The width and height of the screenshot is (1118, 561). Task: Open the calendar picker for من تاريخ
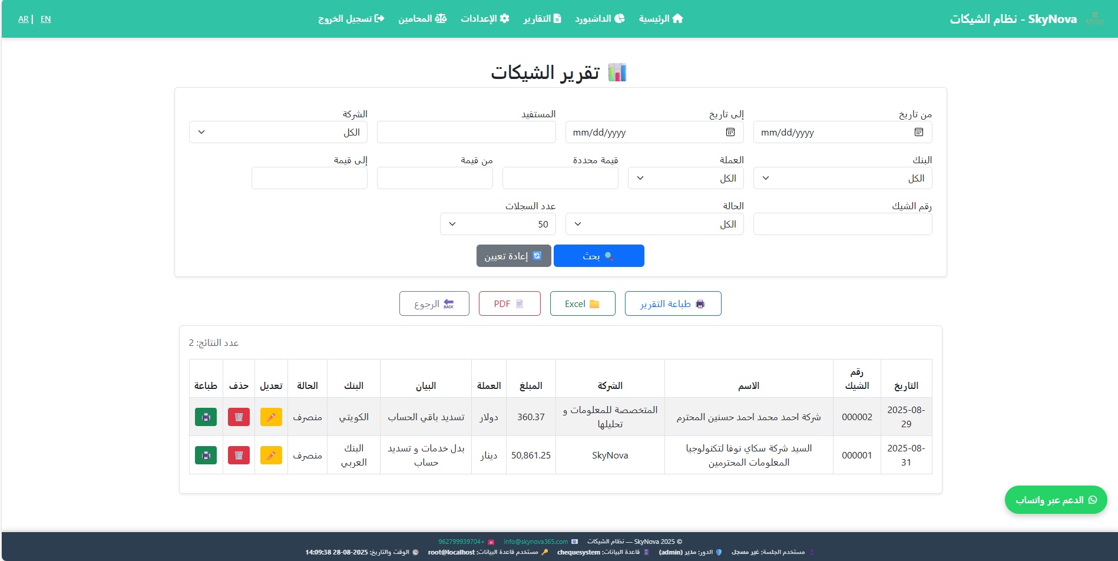click(918, 133)
